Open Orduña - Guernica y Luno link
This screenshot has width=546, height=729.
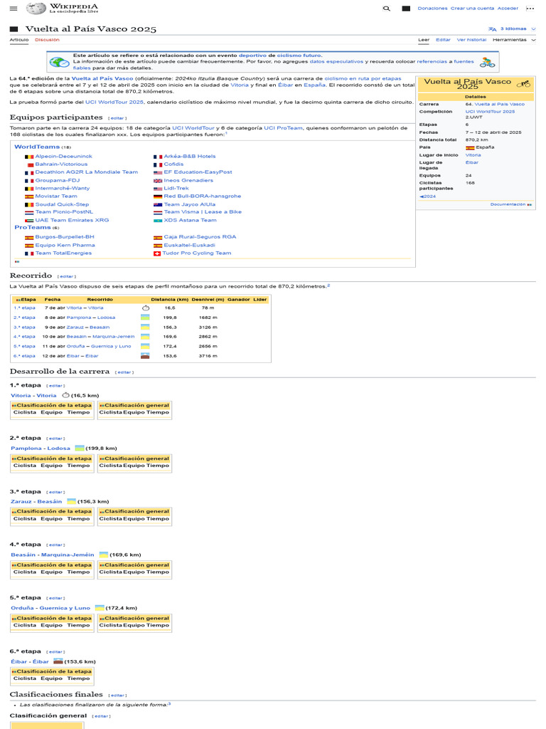coord(50,608)
